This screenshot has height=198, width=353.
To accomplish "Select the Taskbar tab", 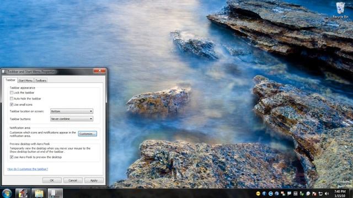I will click(10, 80).
